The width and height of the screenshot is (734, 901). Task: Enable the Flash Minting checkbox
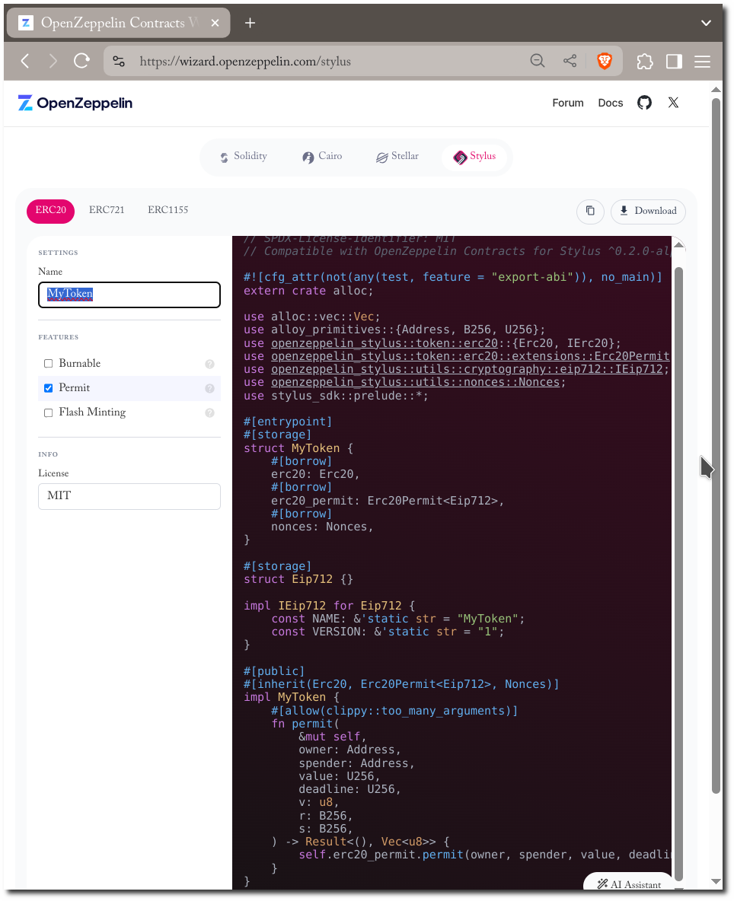click(48, 412)
